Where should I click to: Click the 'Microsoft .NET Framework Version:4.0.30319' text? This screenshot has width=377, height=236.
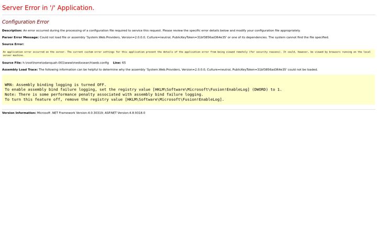click(x=70, y=113)
